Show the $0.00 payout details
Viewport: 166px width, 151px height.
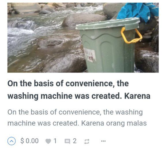(x=29, y=141)
